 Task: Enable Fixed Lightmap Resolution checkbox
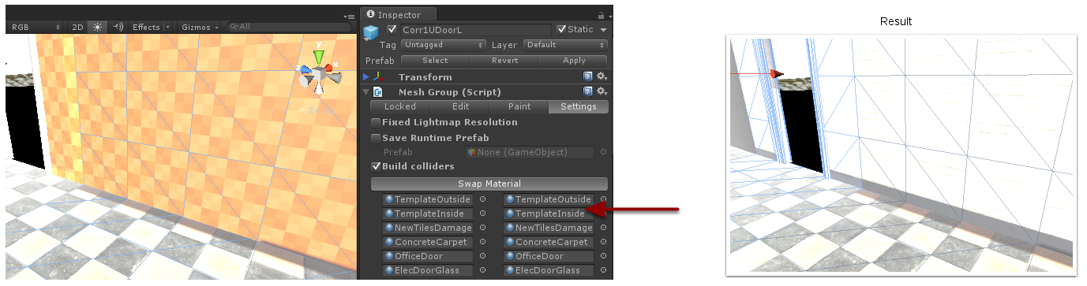coord(376,122)
